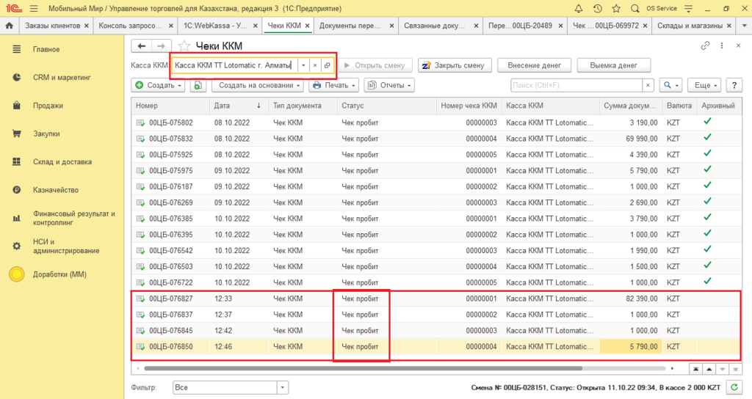Viewport: 752px width, 399px height.
Task: Open the CRM и маркетинг section
Action: (62, 78)
